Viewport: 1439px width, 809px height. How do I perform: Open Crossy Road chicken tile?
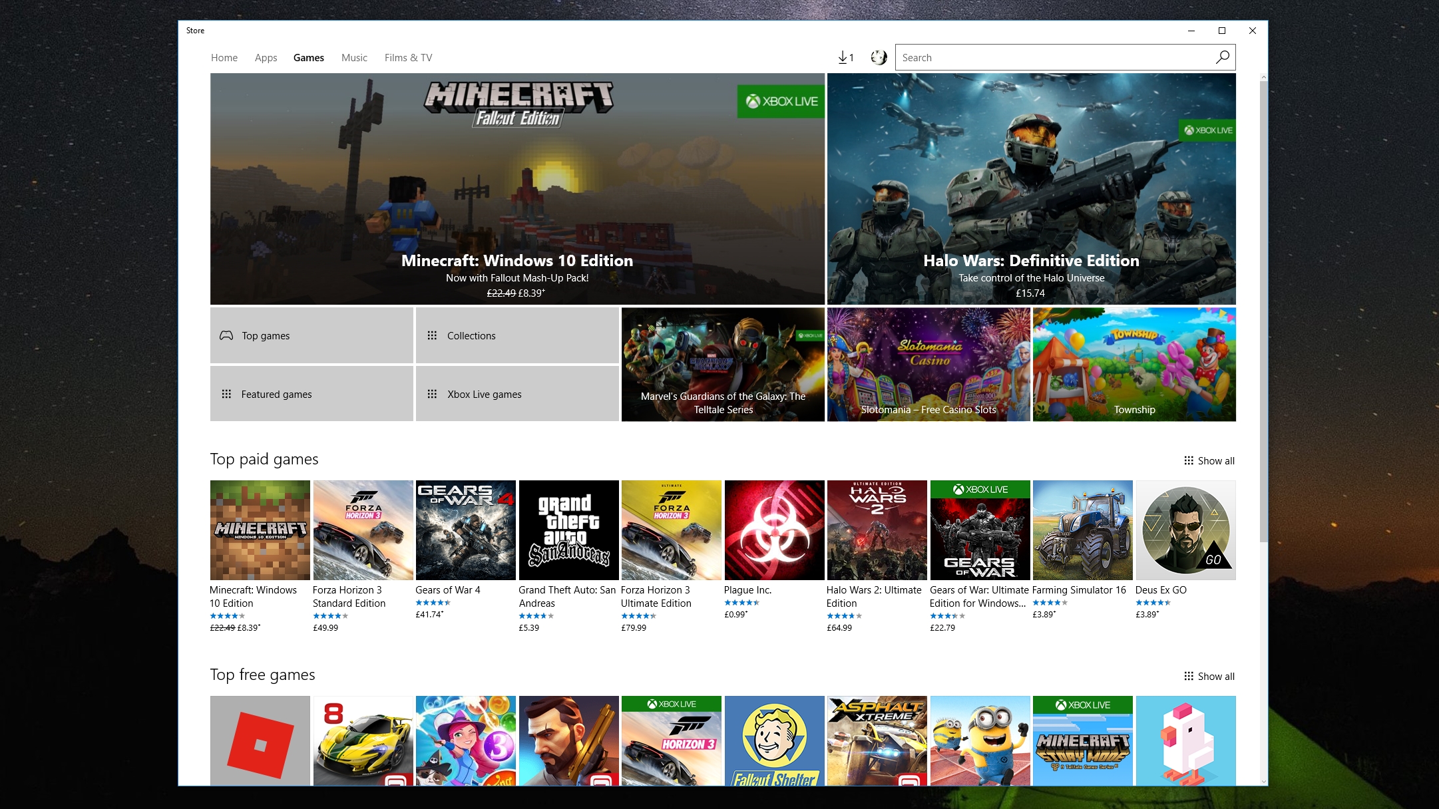[1186, 740]
